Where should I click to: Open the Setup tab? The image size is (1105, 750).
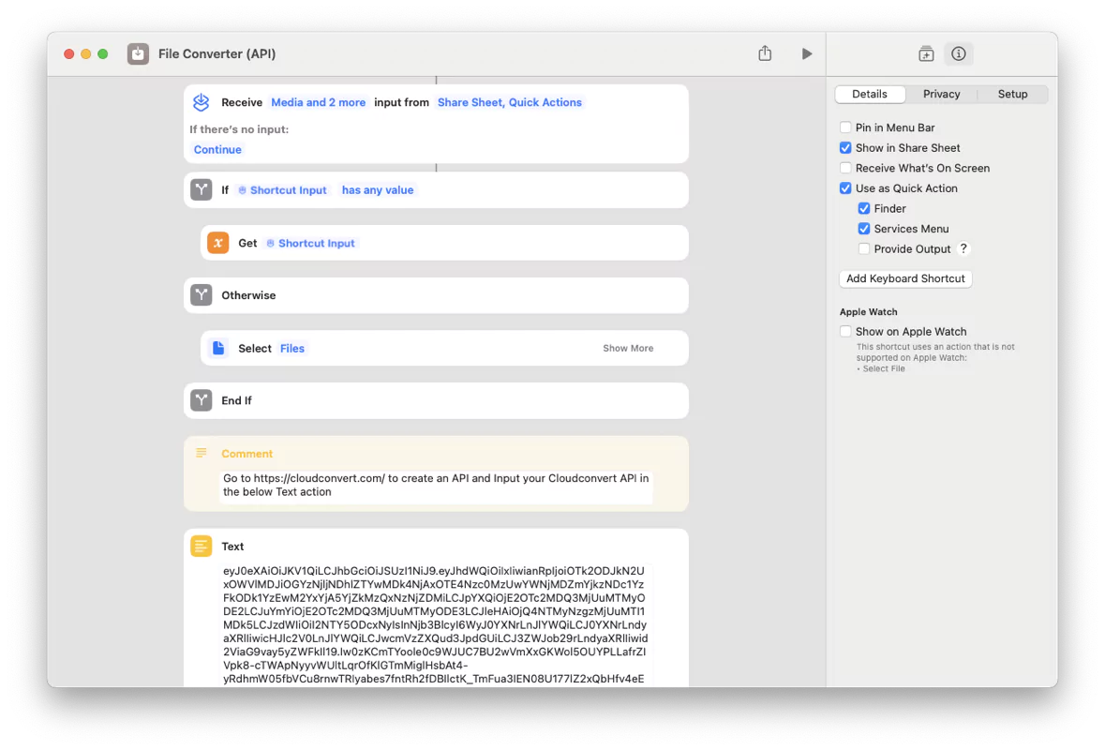(1012, 94)
